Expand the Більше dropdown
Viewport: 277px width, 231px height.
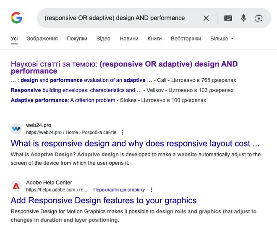tap(222, 39)
